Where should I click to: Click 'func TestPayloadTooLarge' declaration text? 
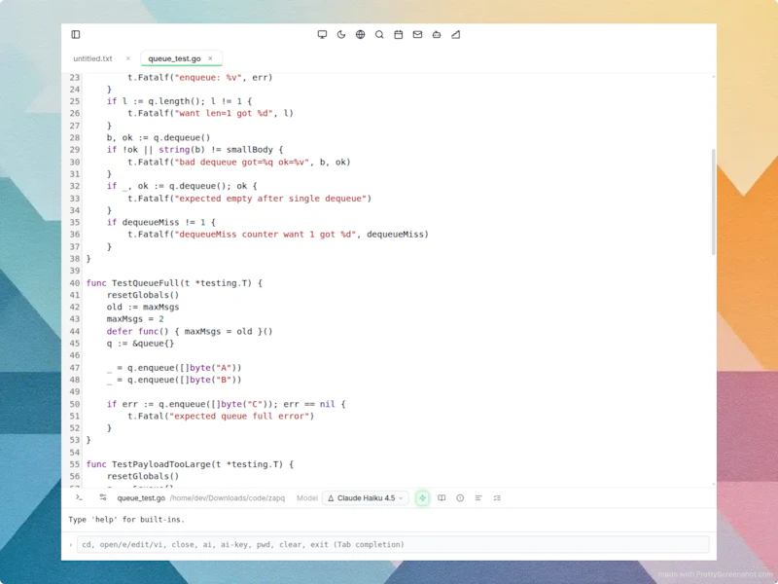click(190, 464)
